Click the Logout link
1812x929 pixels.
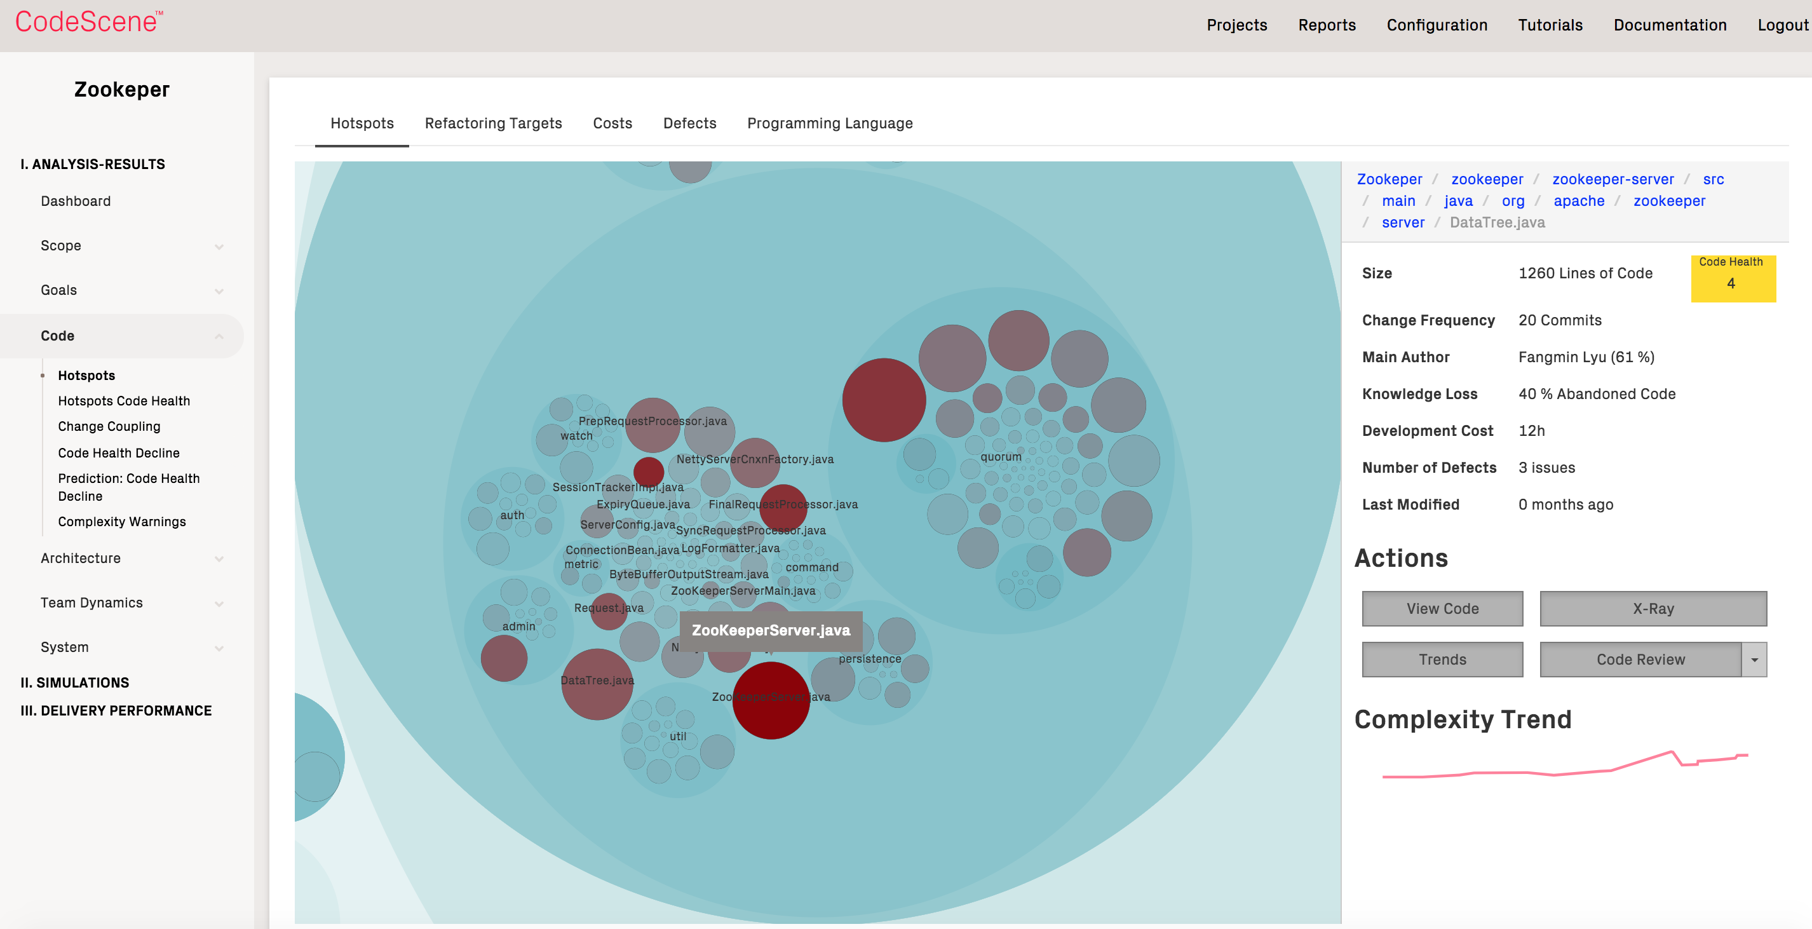coord(1783,25)
